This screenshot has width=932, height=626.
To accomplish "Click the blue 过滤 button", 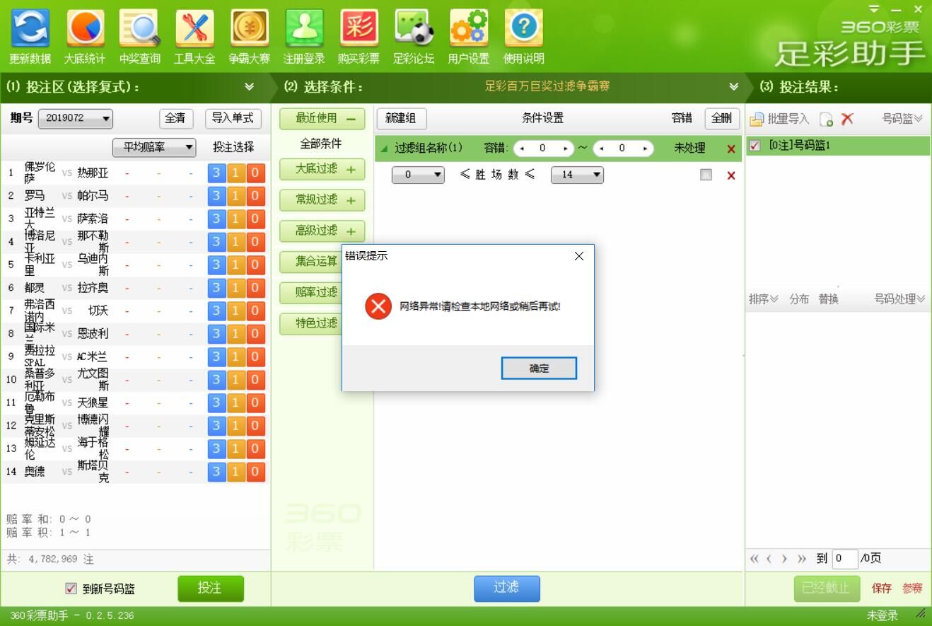I will tap(506, 589).
